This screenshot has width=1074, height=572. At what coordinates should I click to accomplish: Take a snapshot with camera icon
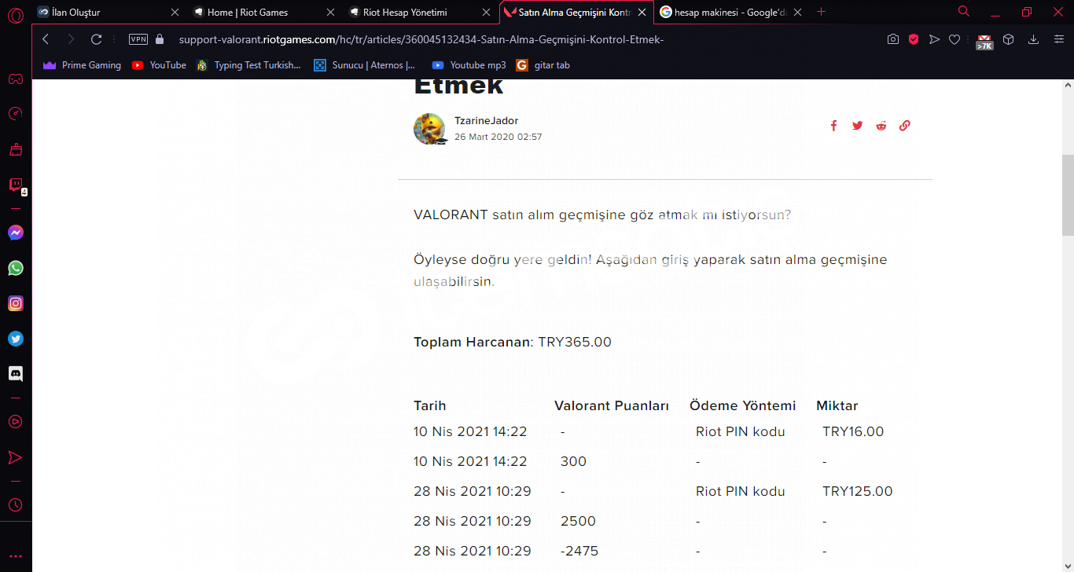pos(892,39)
